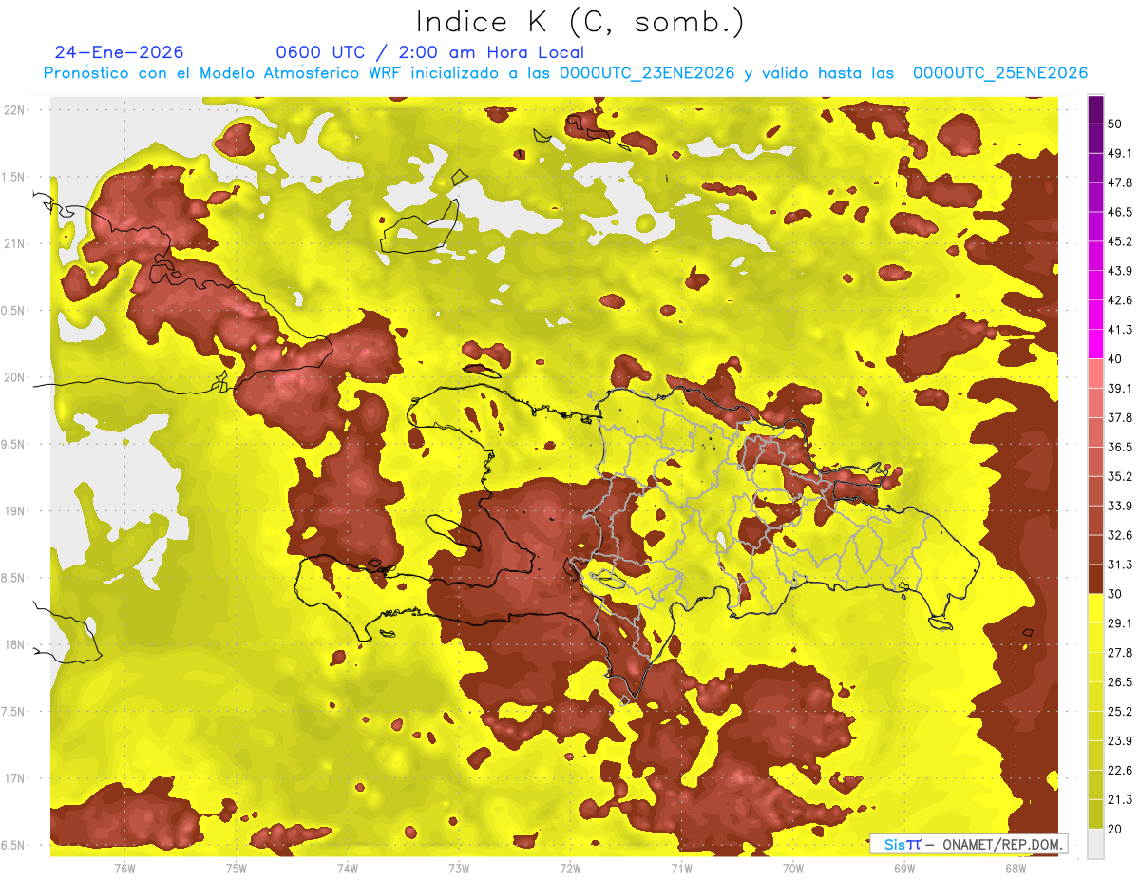This screenshot has width=1140, height=881.
Task: Select the "21N" latitude label
Action: point(16,243)
